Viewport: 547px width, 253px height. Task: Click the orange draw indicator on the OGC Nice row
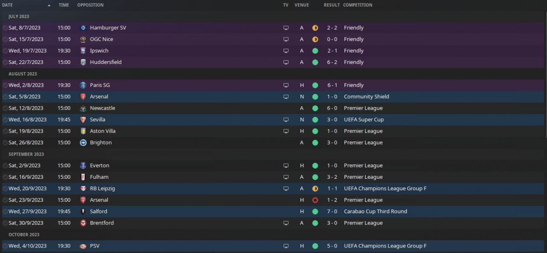(315, 39)
